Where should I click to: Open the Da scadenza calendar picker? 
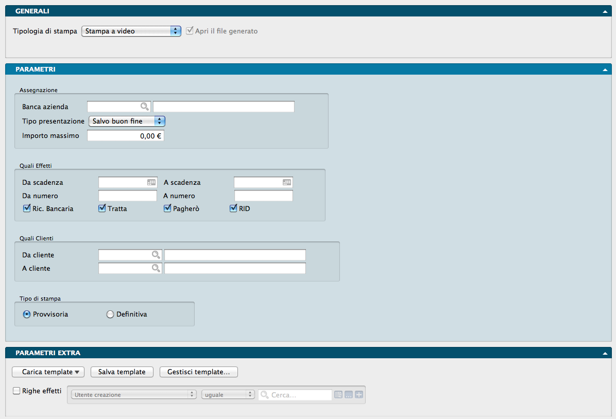(151, 182)
